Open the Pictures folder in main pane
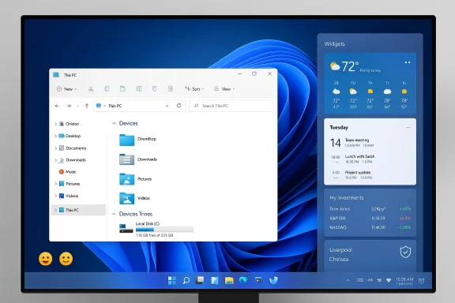 (127, 179)
